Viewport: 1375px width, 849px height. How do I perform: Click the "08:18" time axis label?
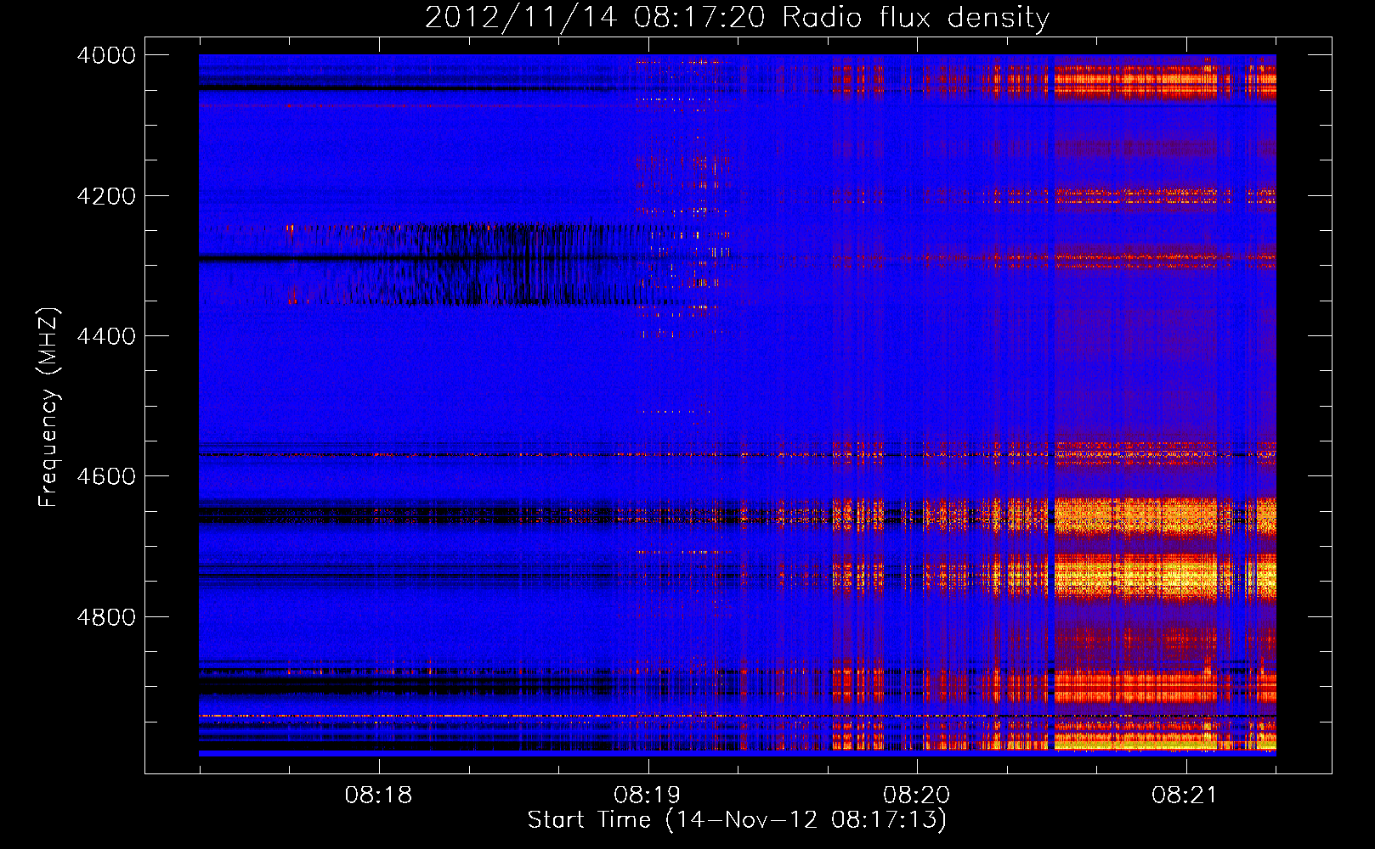[x=378, y=796]
